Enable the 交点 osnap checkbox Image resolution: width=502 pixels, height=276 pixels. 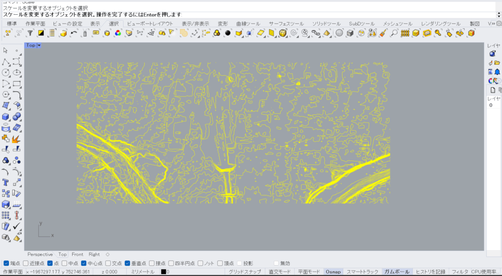point(108,263)
